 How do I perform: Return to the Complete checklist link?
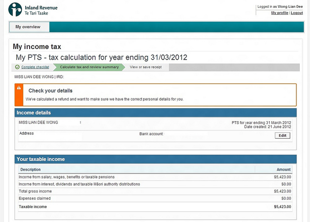tap(35, 67)
